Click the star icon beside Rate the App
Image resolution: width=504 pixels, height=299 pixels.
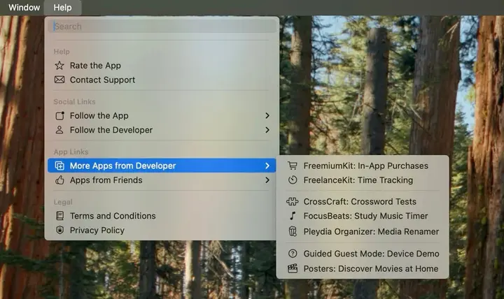(59, 66)
